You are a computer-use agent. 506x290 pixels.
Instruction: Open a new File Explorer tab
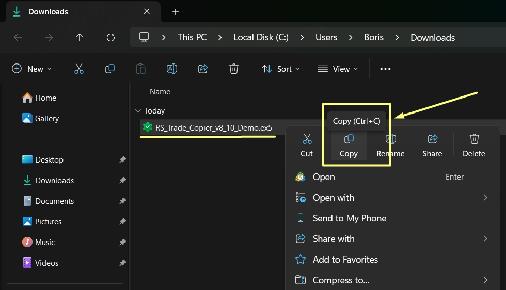tap(176, 12)
